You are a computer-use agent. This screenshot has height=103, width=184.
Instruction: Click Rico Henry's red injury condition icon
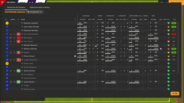(168, 38)
